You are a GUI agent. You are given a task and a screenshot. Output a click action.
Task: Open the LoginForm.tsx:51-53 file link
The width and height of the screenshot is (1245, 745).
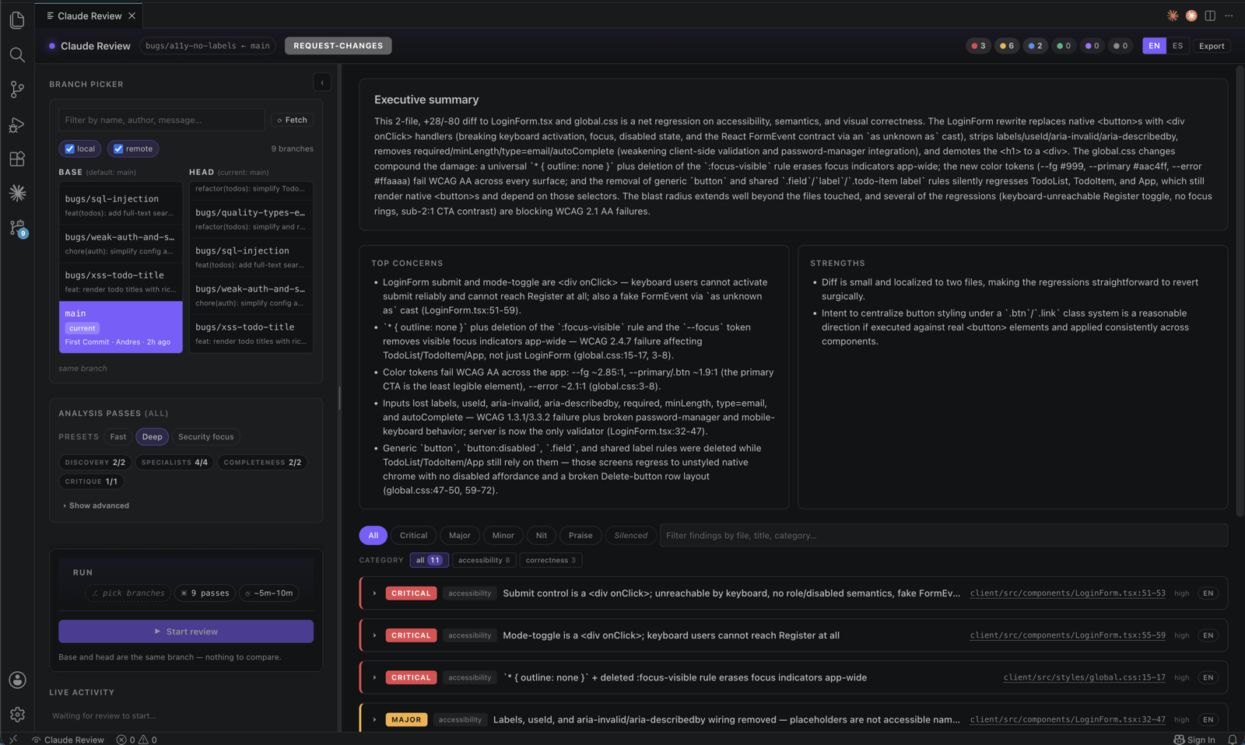1068,593
